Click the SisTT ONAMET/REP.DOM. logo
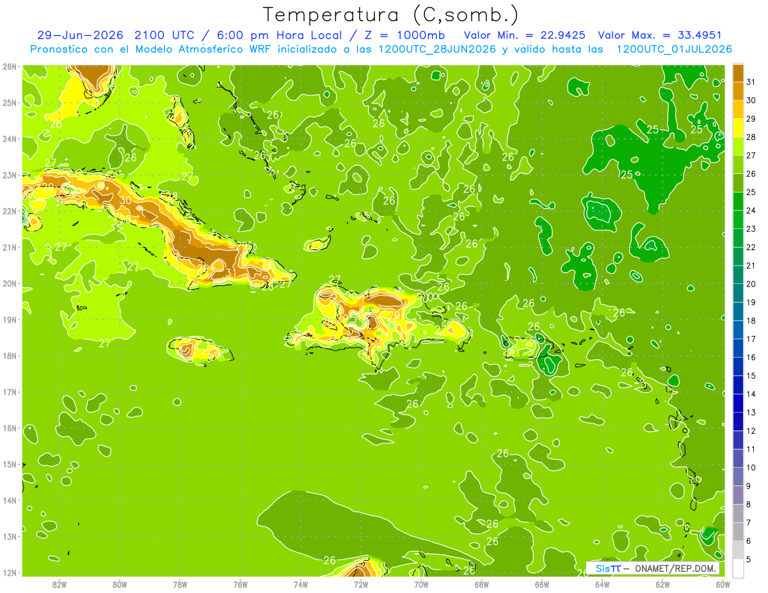This screenshot has width=768, height=593. pos(653,568)
